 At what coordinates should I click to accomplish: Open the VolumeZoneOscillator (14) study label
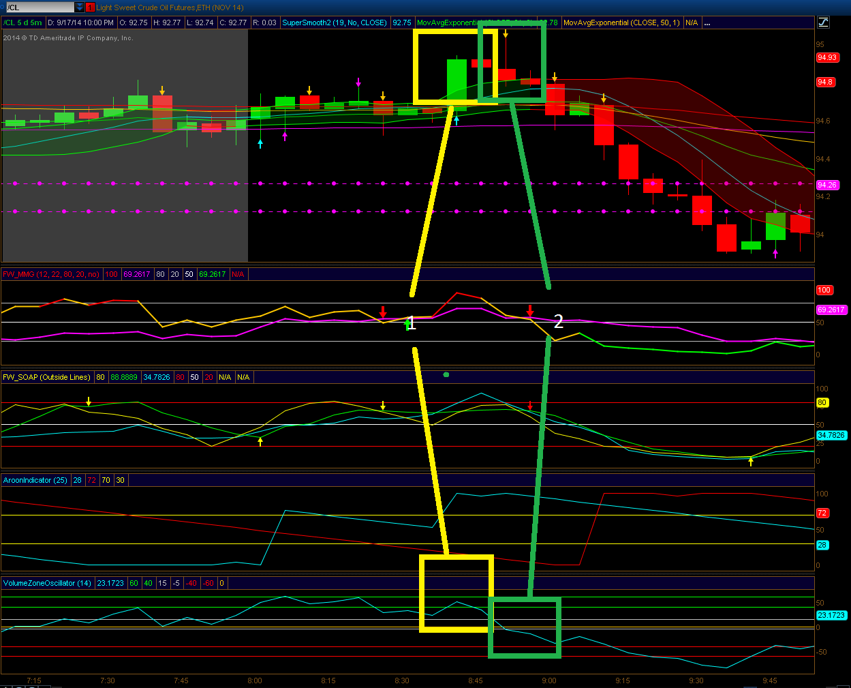[x=47, y=583]
